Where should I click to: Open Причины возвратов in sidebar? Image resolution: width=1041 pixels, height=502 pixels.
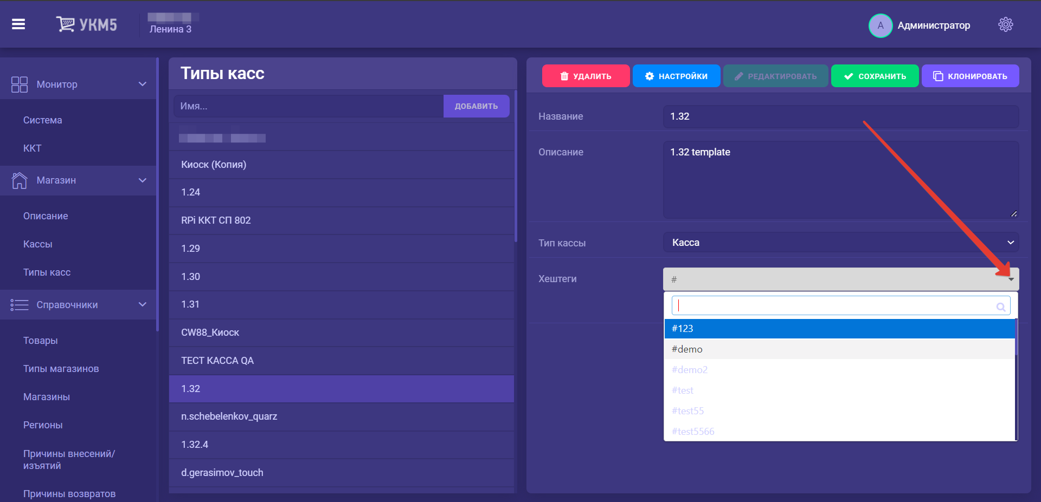pos(69,494)
